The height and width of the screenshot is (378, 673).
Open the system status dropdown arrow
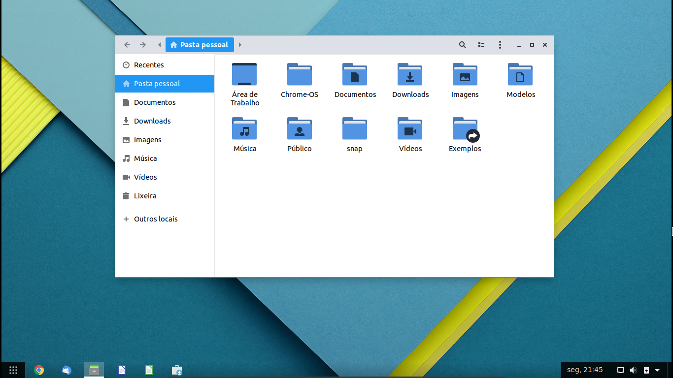[x=657, y=370]
